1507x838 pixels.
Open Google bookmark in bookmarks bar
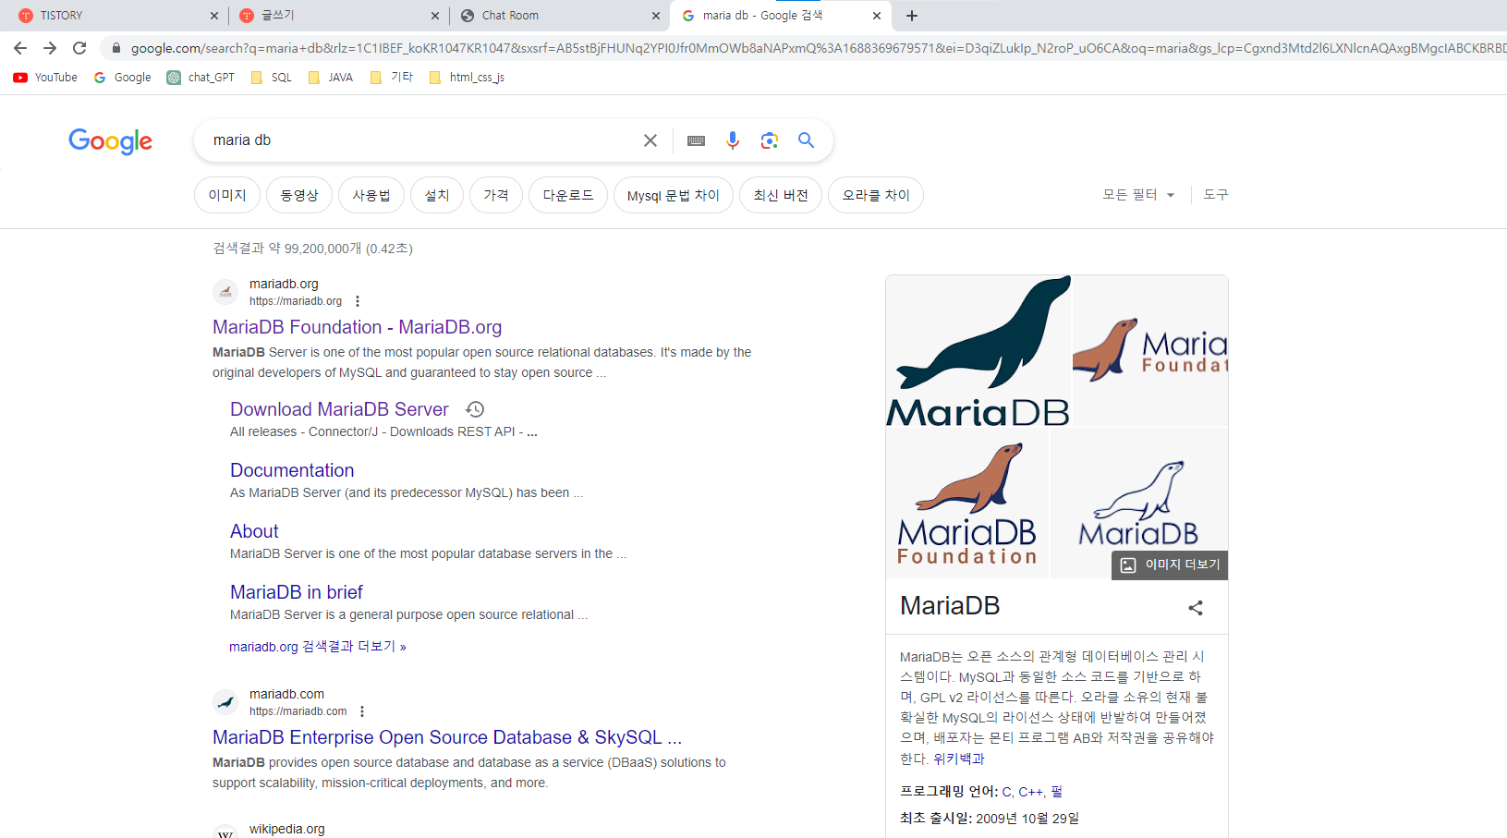122,78
